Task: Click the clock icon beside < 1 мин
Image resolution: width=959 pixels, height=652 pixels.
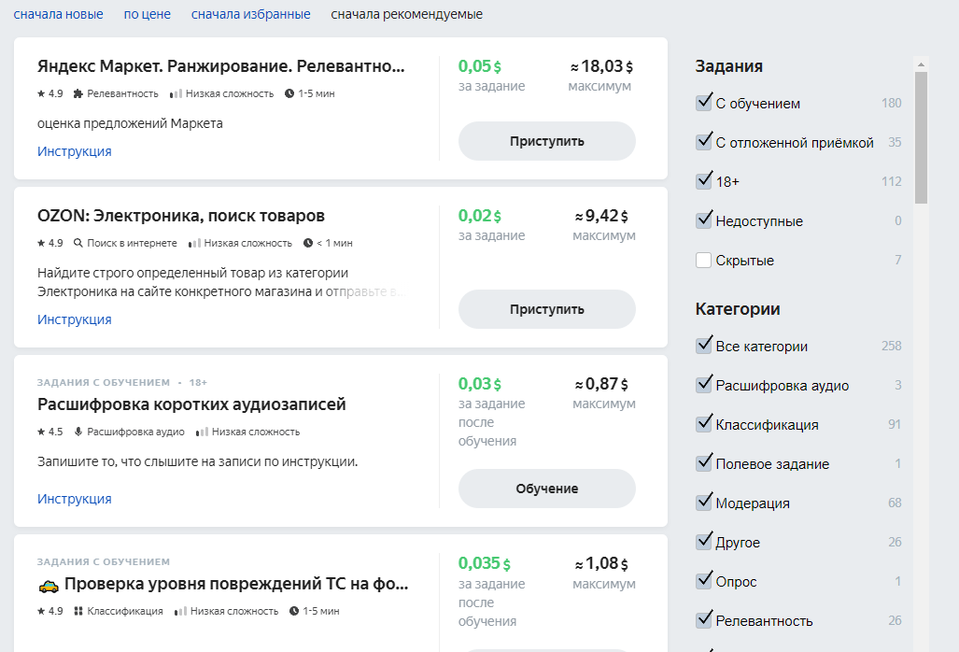Action: pyautogui.click(x=308, y=243)
